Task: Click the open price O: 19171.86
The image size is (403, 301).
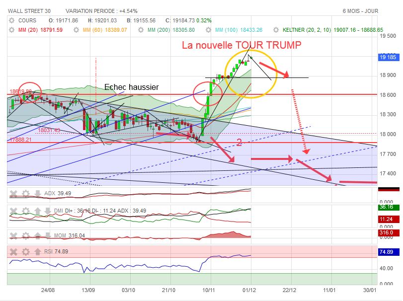Action: coord(63,20)
